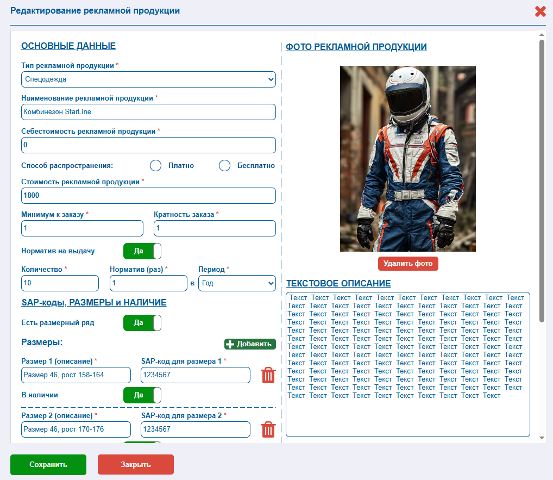Screen dimensions: 553x480
Task: Click the ТЕКСТОВОЕ ОПИСАНИЕ heading
Action: (x=338, y=283)
